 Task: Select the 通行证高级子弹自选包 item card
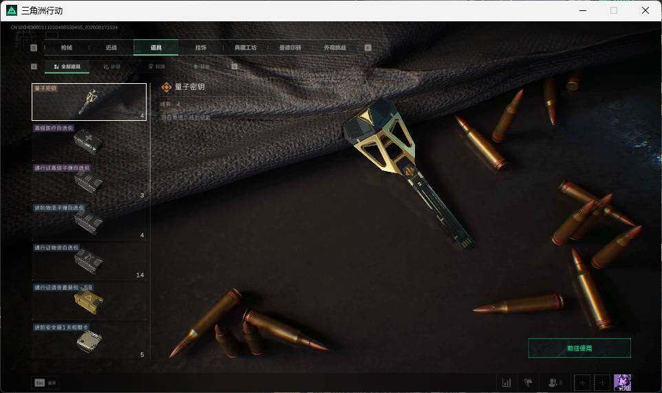click(x=89, y=182)
